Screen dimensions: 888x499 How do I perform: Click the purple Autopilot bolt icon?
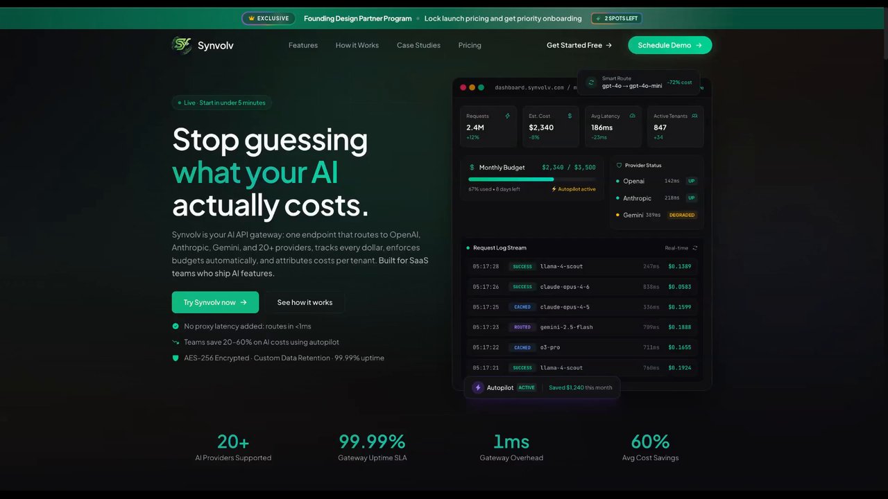[477, 387]
